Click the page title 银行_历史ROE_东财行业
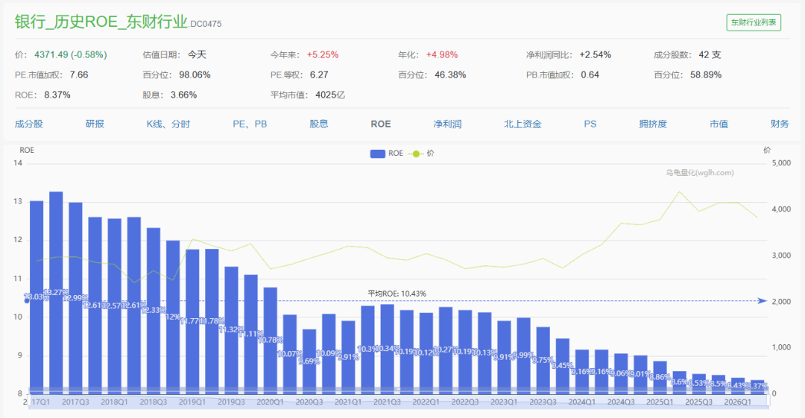 101,22
